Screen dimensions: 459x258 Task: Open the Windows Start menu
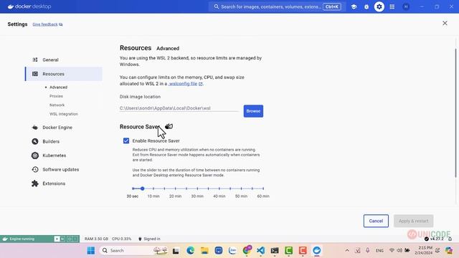(91, 250)
